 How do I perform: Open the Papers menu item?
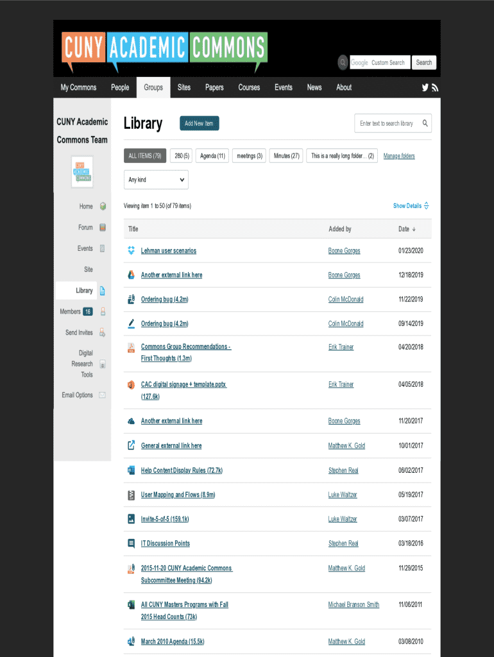(214, 87)
